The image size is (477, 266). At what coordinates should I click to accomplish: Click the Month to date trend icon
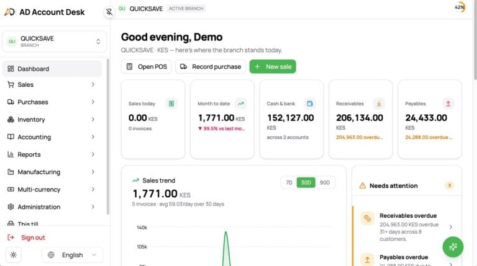coord(240,104)
